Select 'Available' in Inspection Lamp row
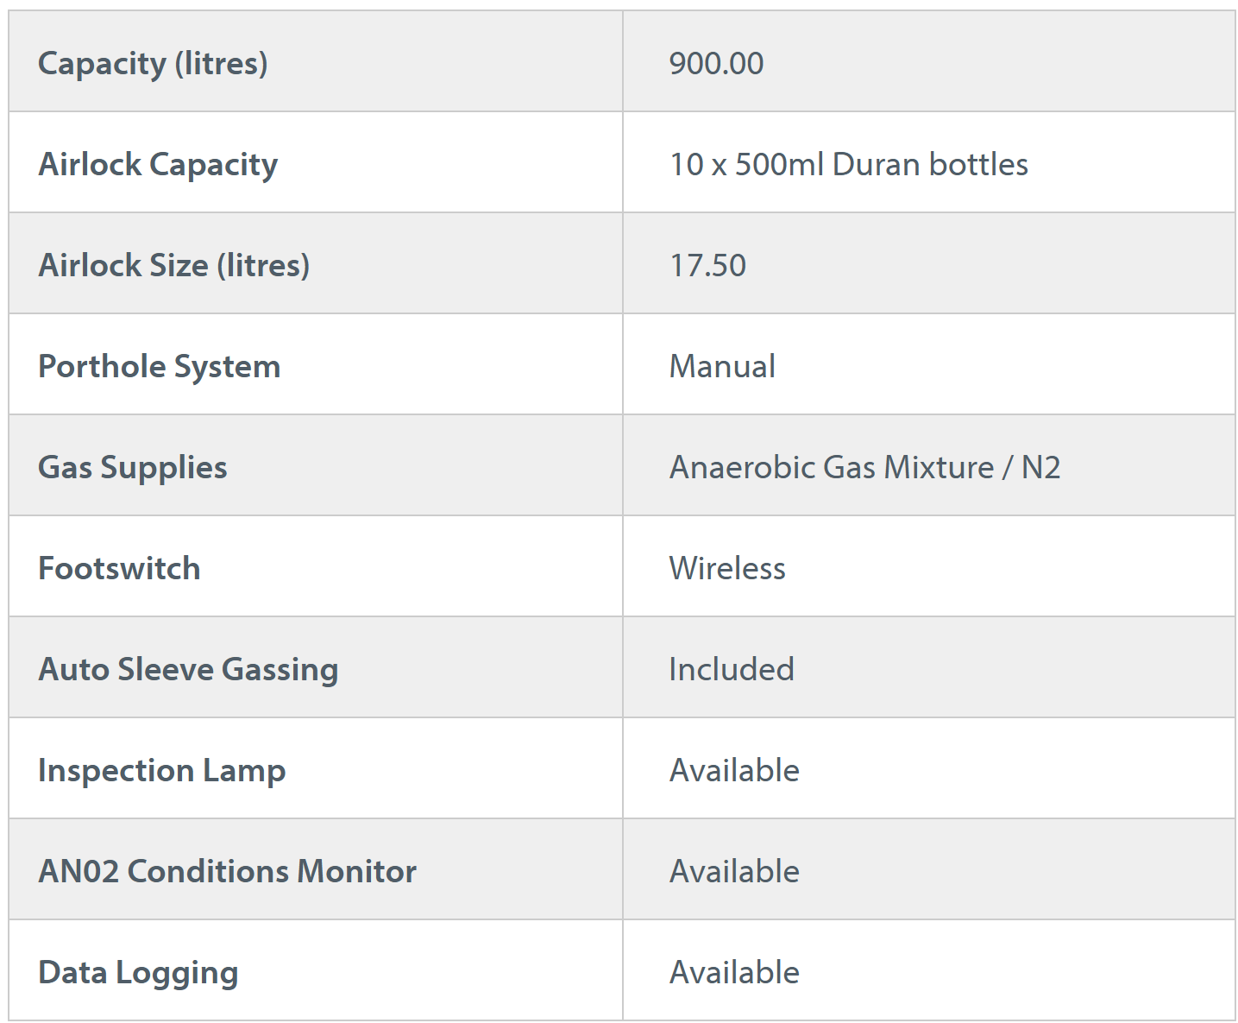1238x1023 pixels. tap(734, 770)
